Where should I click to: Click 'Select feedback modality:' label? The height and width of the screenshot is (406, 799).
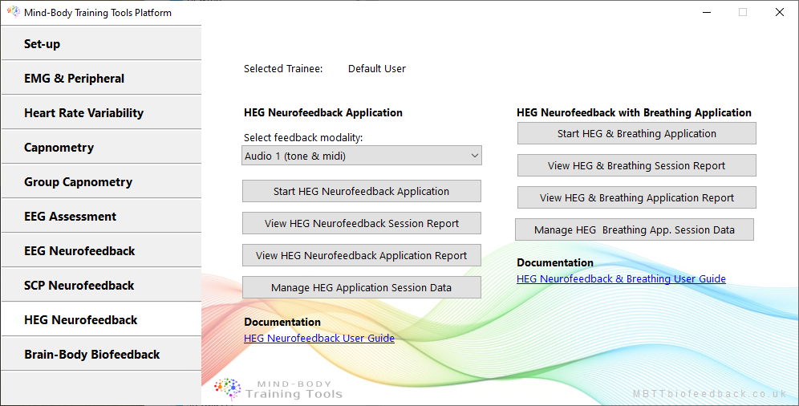(303, 137)
